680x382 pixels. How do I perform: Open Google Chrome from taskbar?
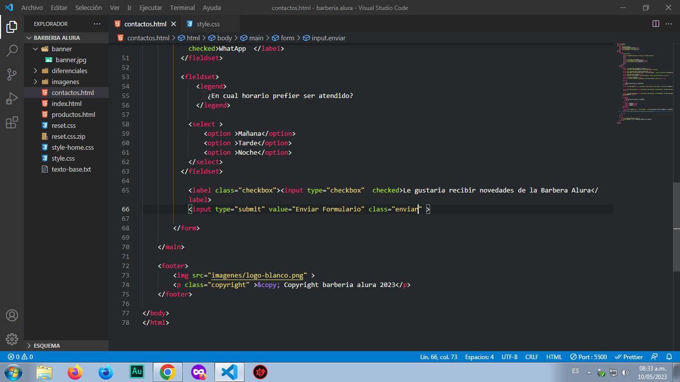(x=168, y=372)
